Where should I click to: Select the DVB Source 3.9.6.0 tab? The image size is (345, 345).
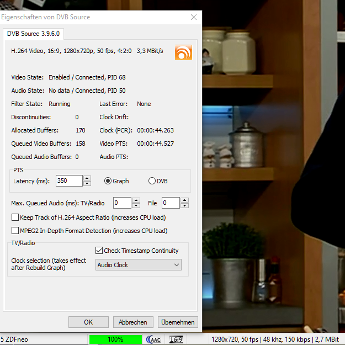point(34,34)
